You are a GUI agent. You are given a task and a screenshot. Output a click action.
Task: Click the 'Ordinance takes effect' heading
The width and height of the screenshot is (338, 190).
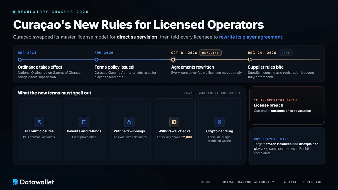(40, 67)
